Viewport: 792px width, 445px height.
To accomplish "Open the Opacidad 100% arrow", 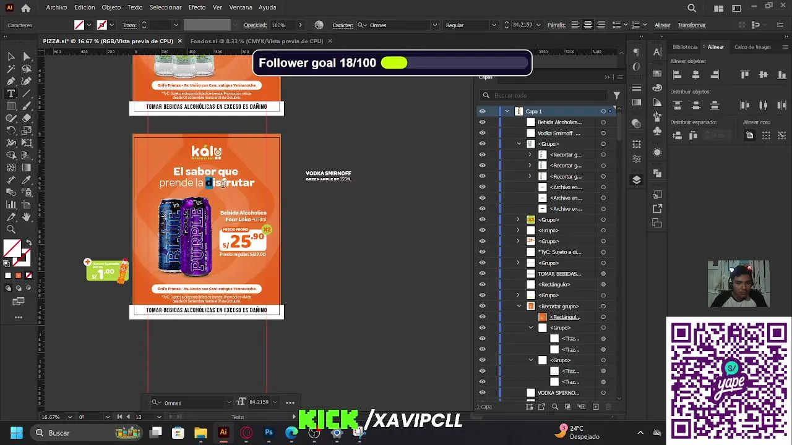I will click(x=300, y=25).
